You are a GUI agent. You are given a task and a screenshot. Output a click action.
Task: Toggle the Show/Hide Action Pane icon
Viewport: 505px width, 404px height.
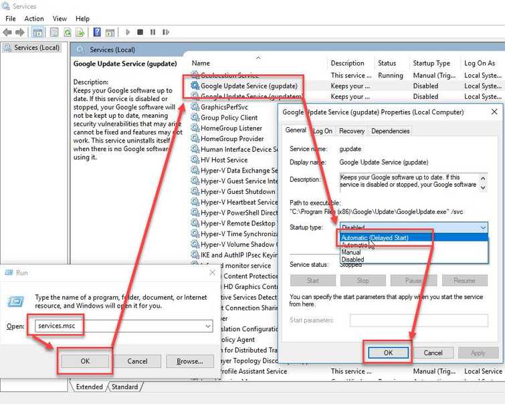(x=110, y=32)
